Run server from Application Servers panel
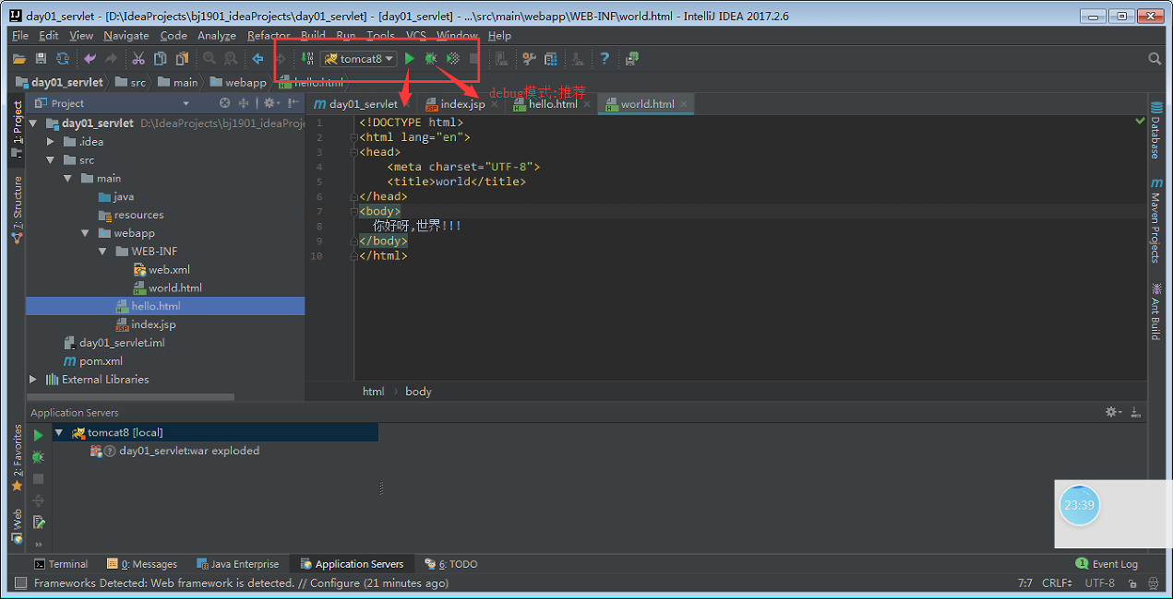The image size is (1173, 599). pyautogui.click(x=38, y=435)
